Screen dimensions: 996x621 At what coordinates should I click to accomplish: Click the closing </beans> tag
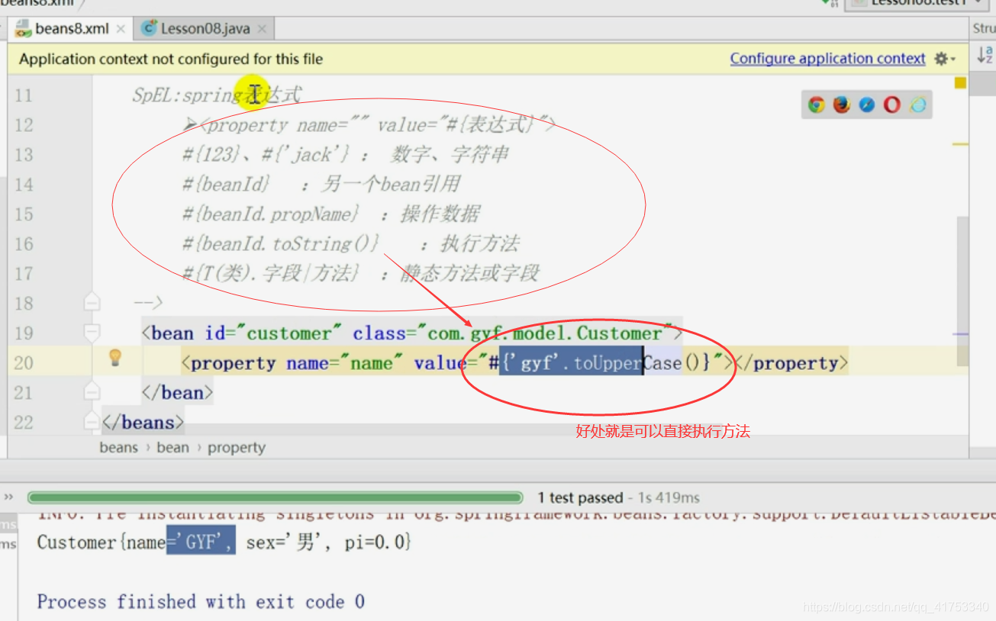pyautogui.click(x=143, y=422)
